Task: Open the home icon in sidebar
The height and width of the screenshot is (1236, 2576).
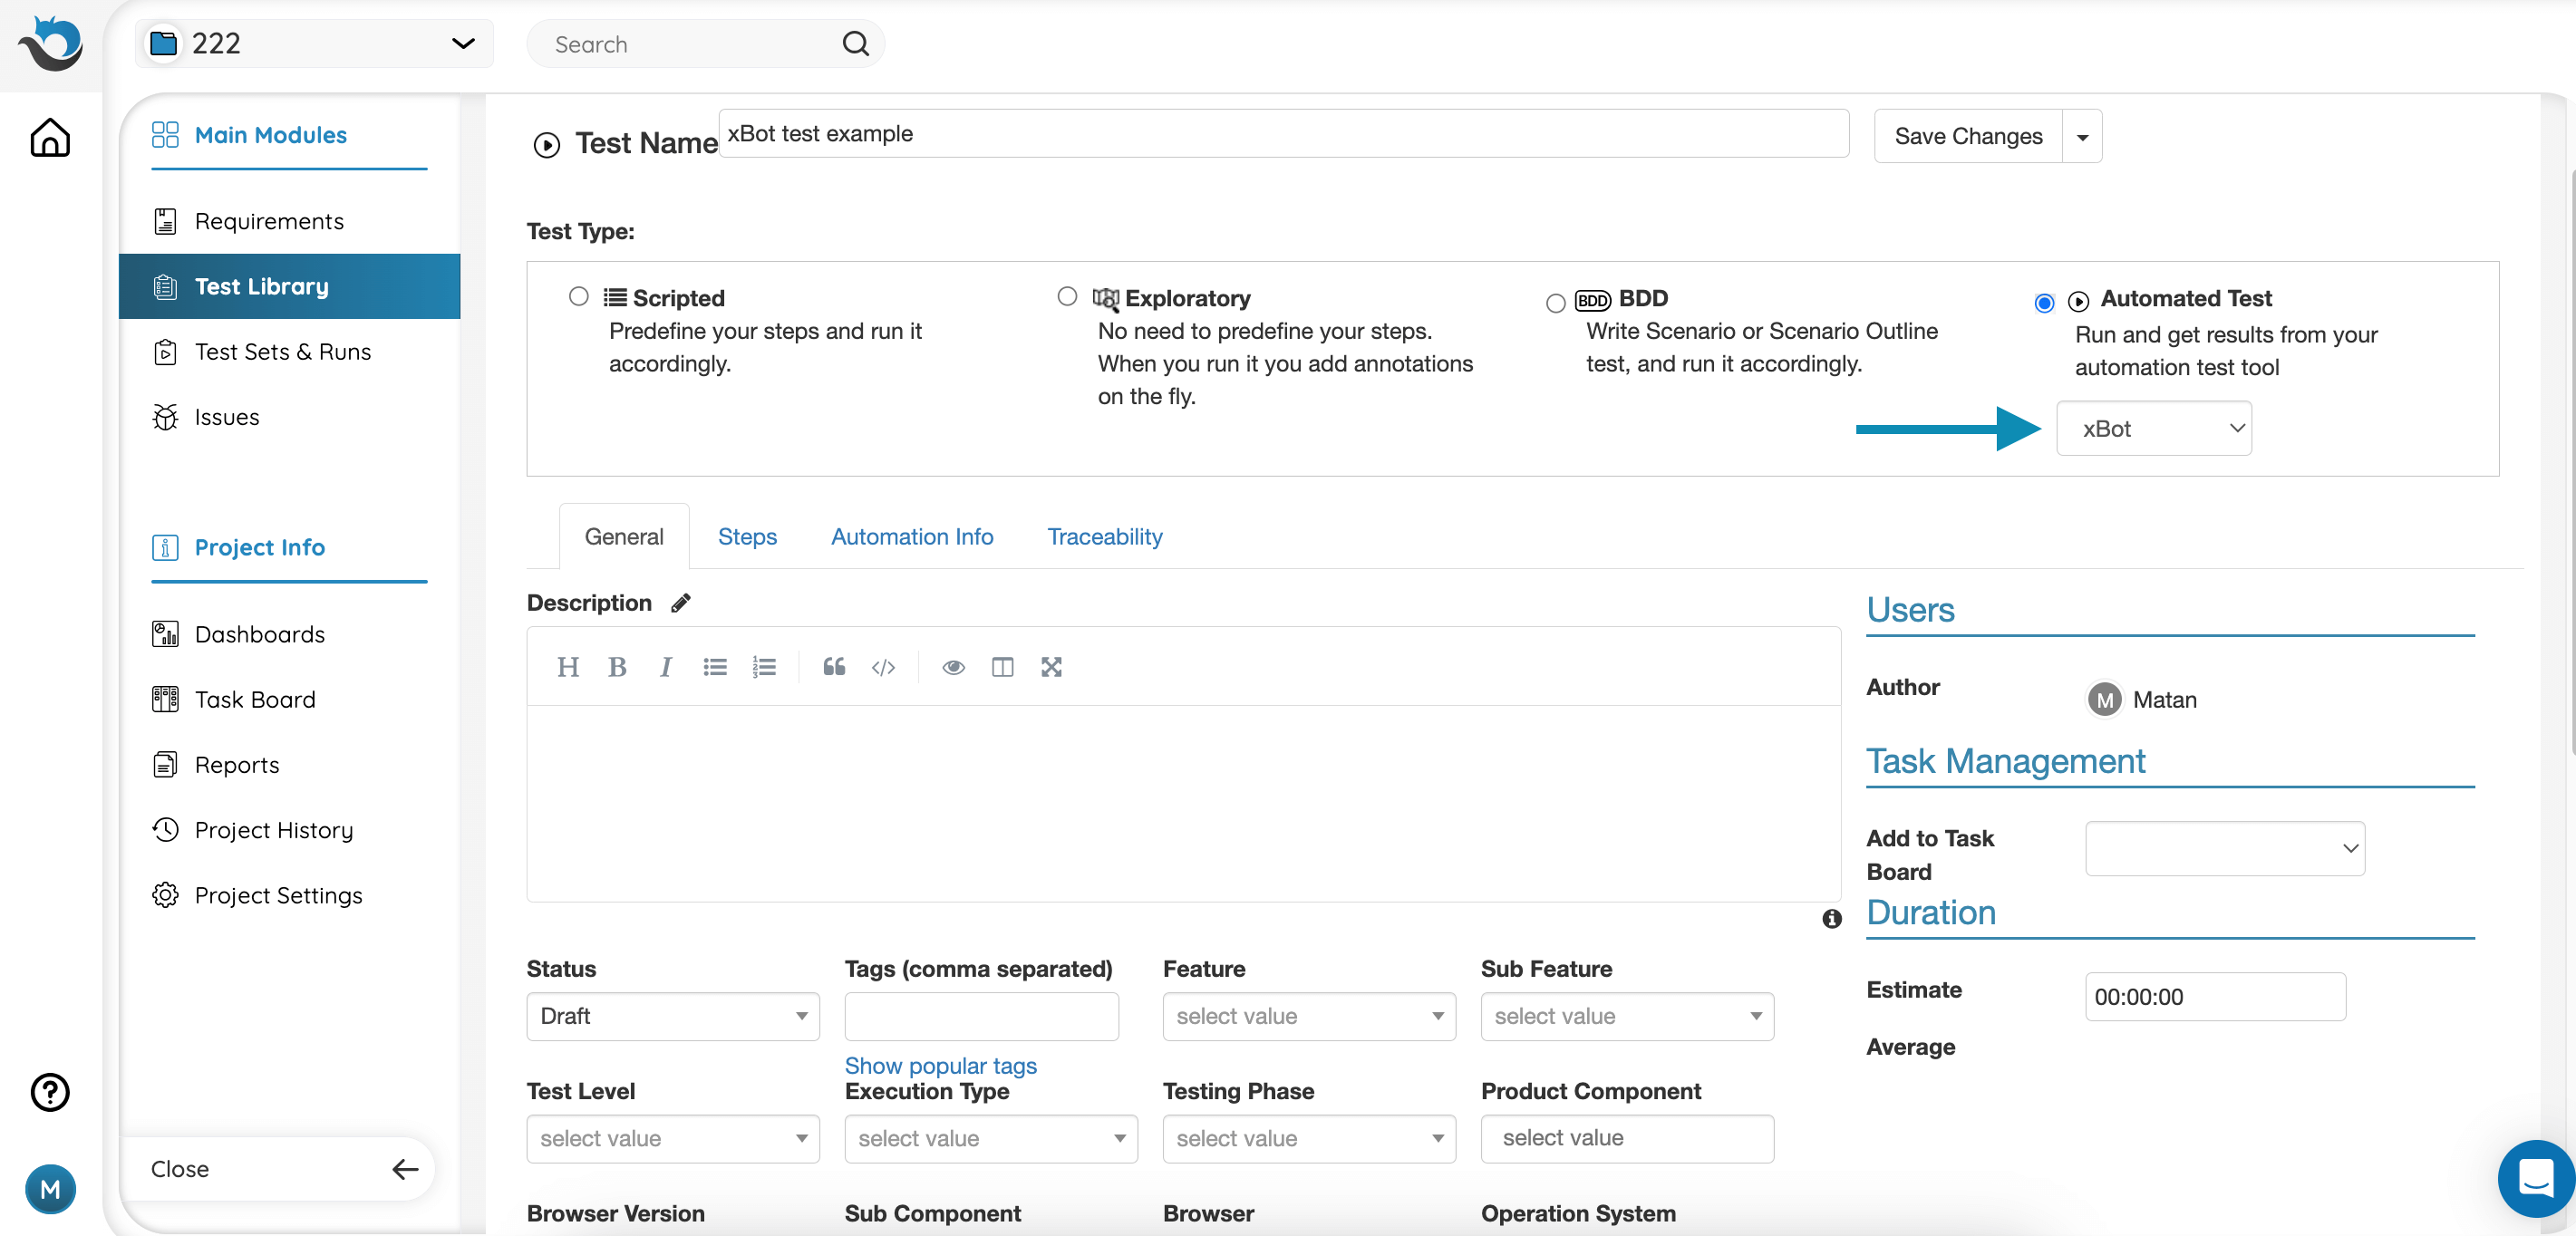Action: [50, 138]
